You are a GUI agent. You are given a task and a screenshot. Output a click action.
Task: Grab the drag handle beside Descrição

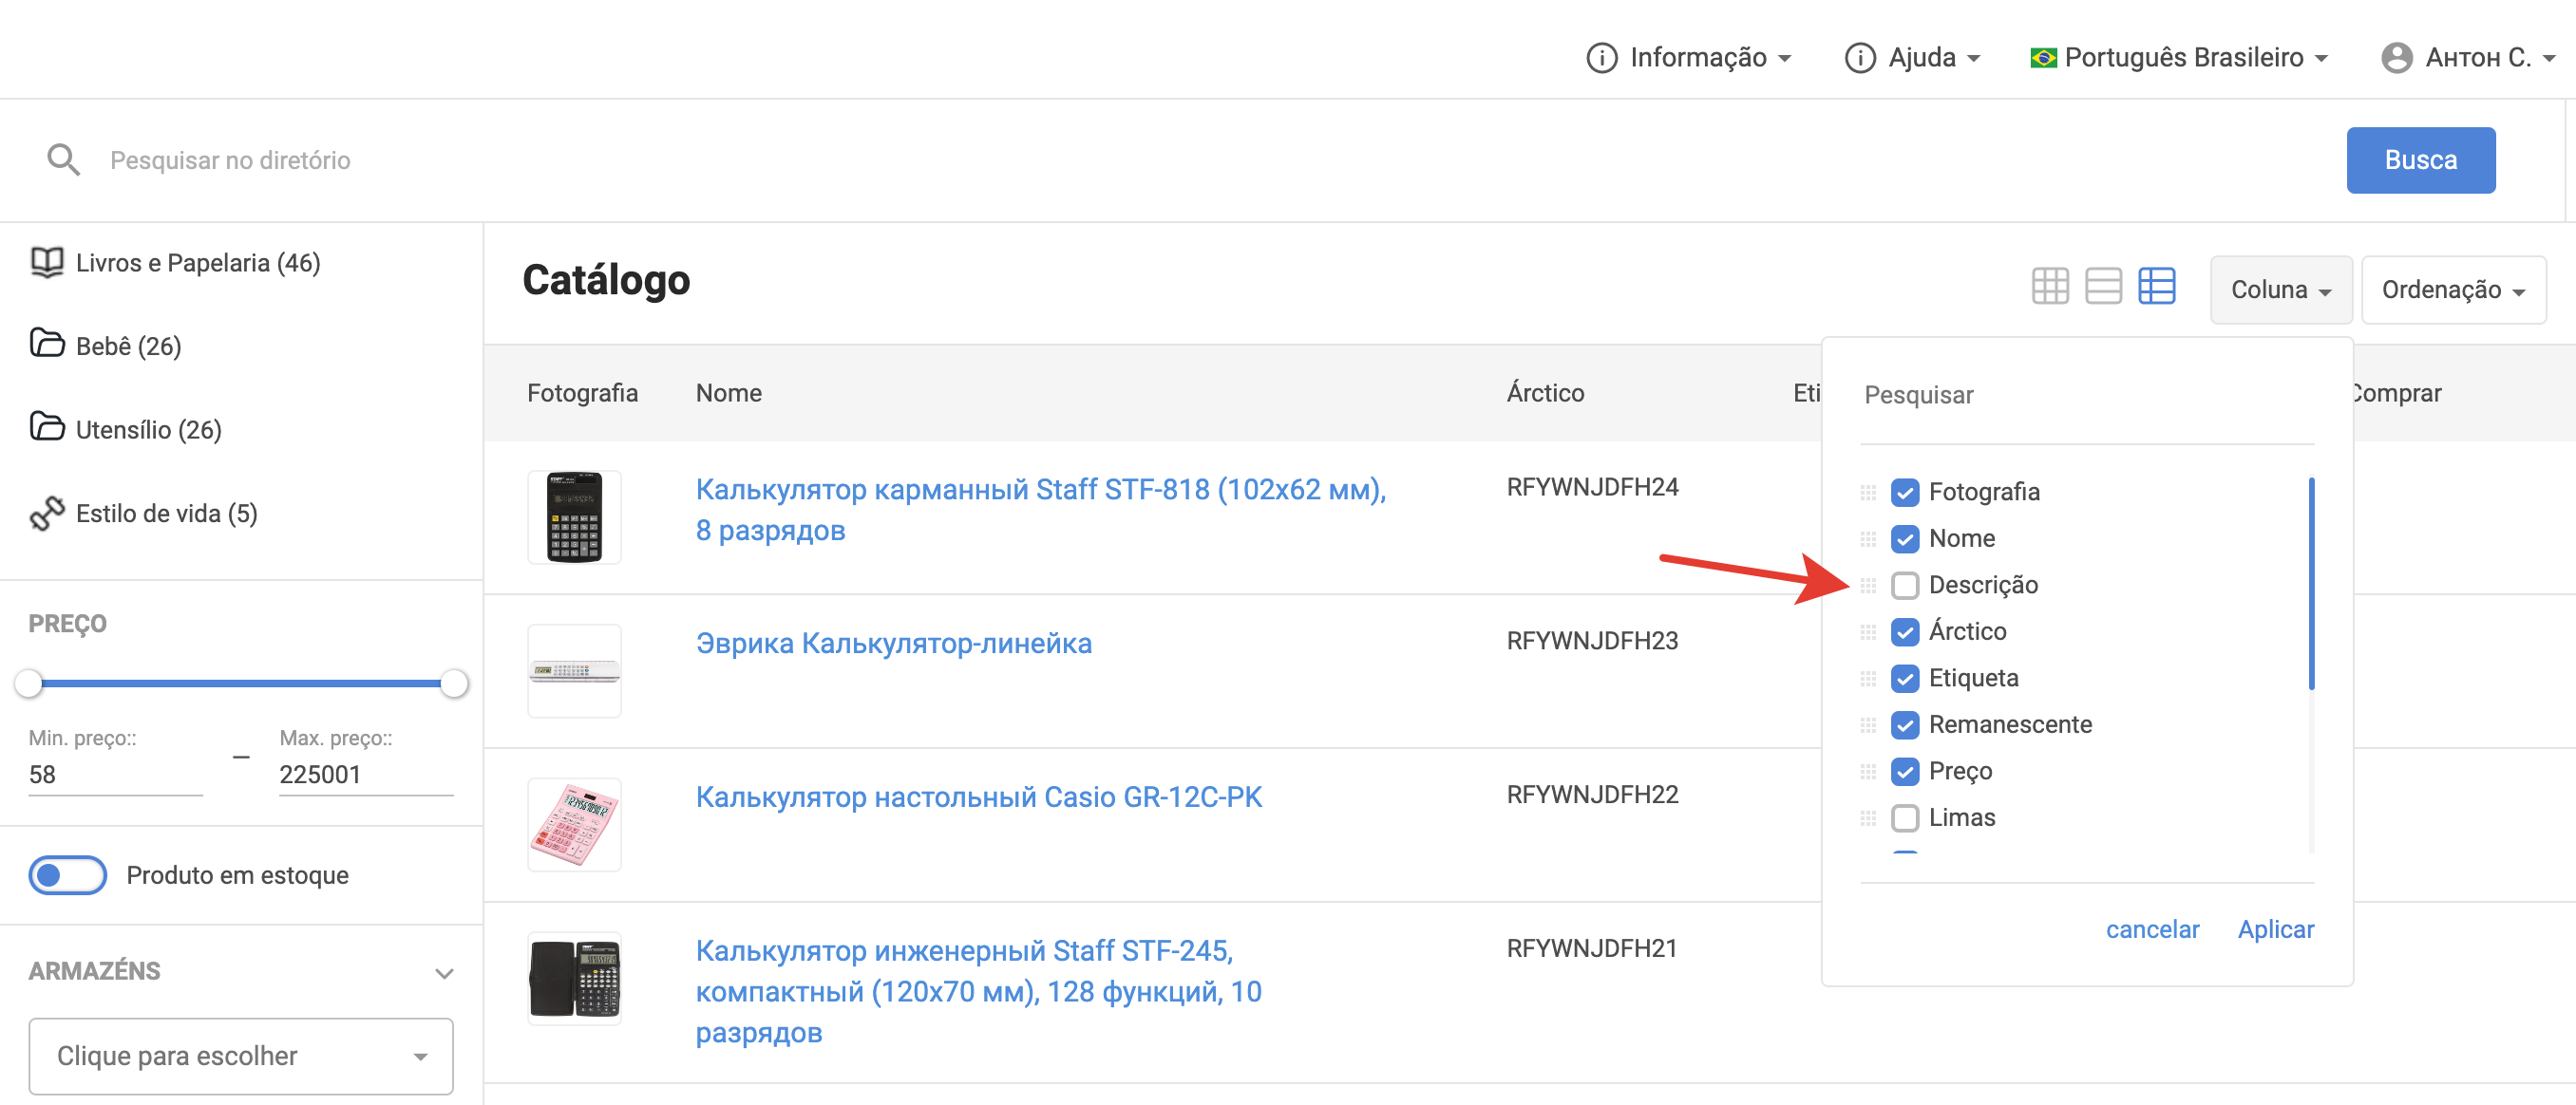point(1867,586)
